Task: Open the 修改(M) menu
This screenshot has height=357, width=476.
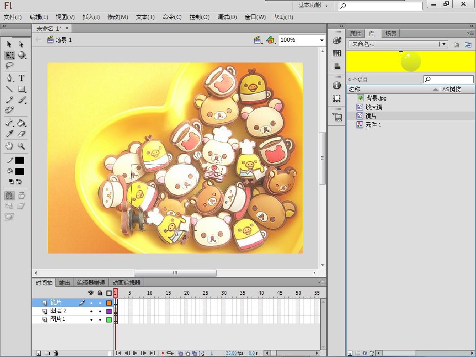Action: pos(118,17)
